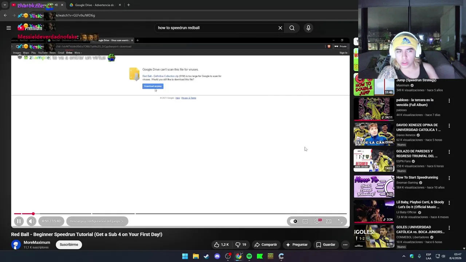Open options for GOLES UNIVERSIDAD CATÓLICA video

click(449, 228)
